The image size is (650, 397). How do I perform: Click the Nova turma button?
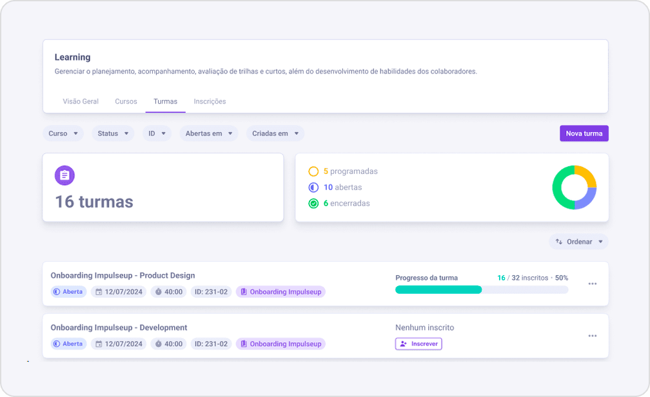click(584, 133)
